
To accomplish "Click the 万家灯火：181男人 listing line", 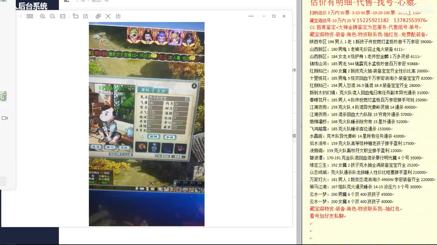I will pos(372,180).
